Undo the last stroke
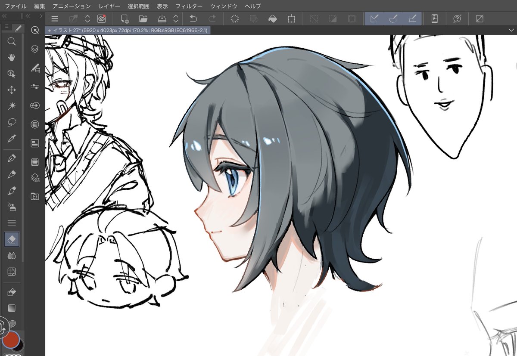Image resolution: width=517 pixels, height=356 pixels. [193, 19]
